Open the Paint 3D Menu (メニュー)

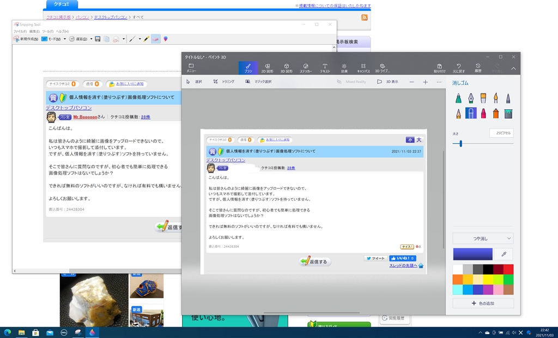[x=191, y=68]
